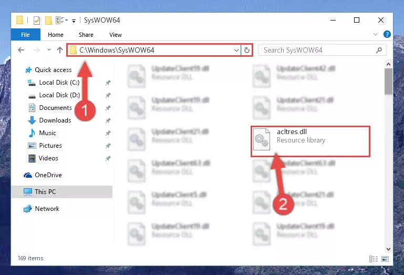The width and height of the screenshot is (404, 275).
Task: Go back using the Back arrow
Action: [x=21, y=50]
